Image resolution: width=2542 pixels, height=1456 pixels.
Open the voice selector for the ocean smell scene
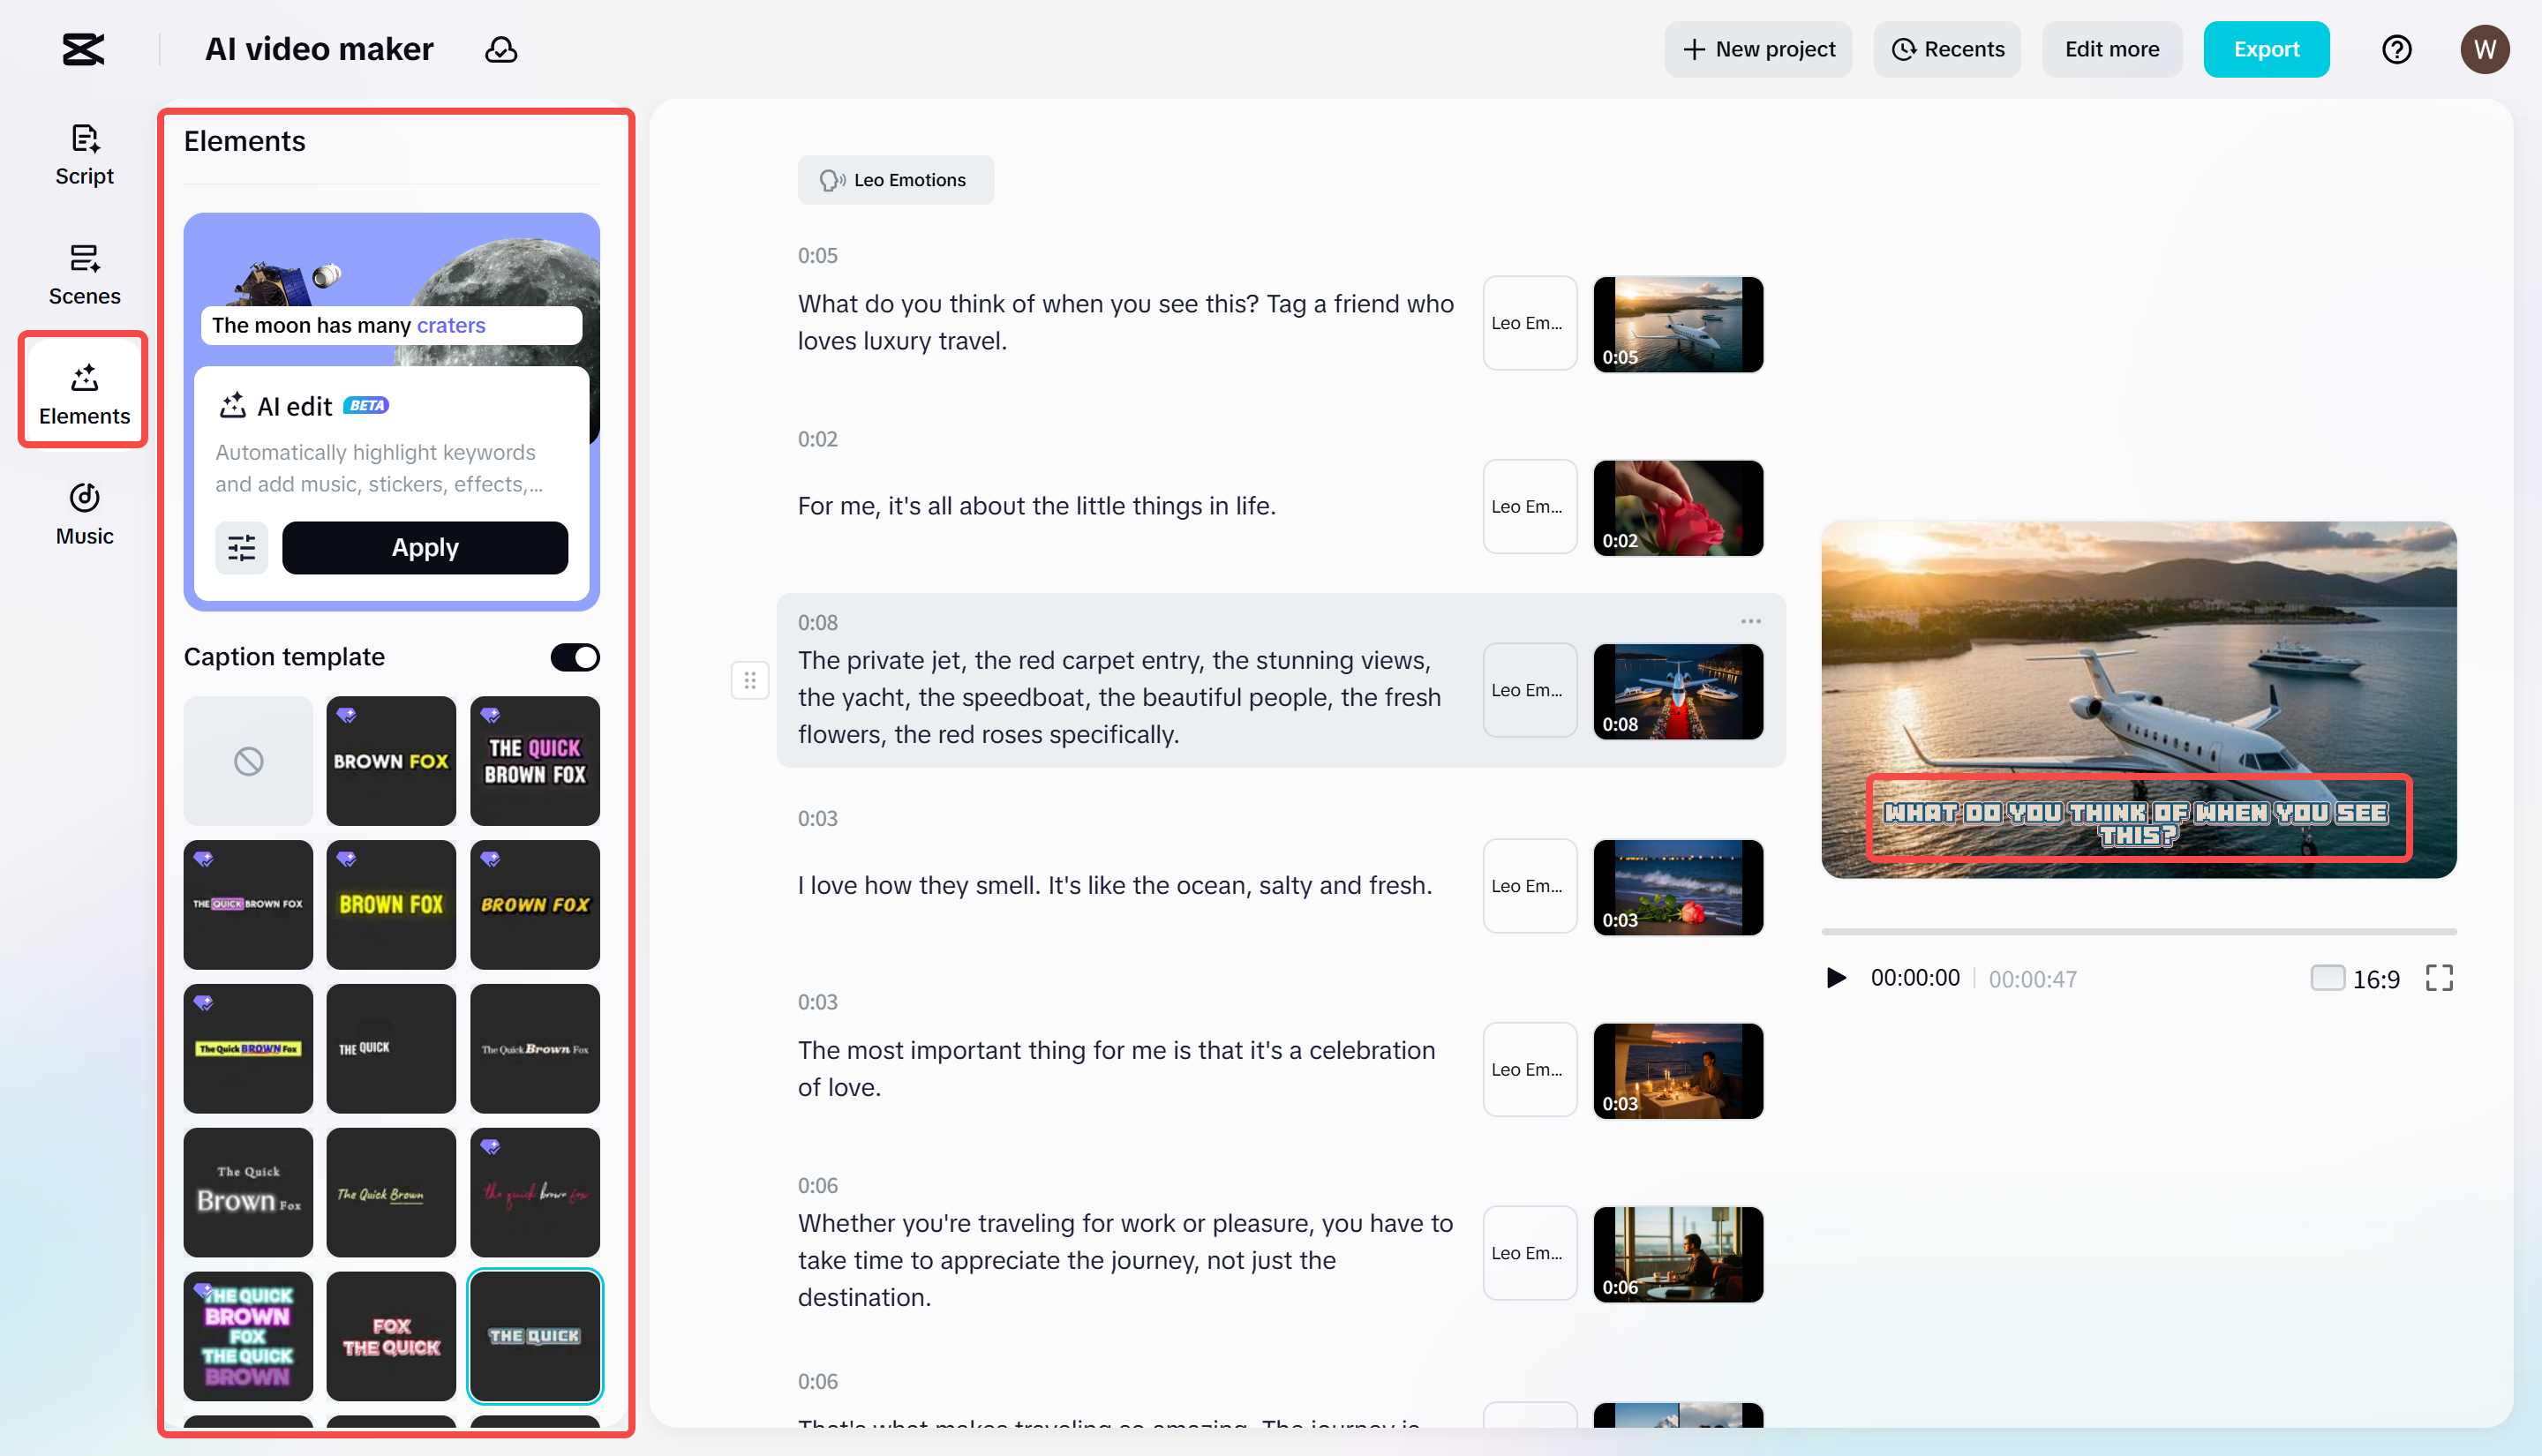[x=1529, y=886]
